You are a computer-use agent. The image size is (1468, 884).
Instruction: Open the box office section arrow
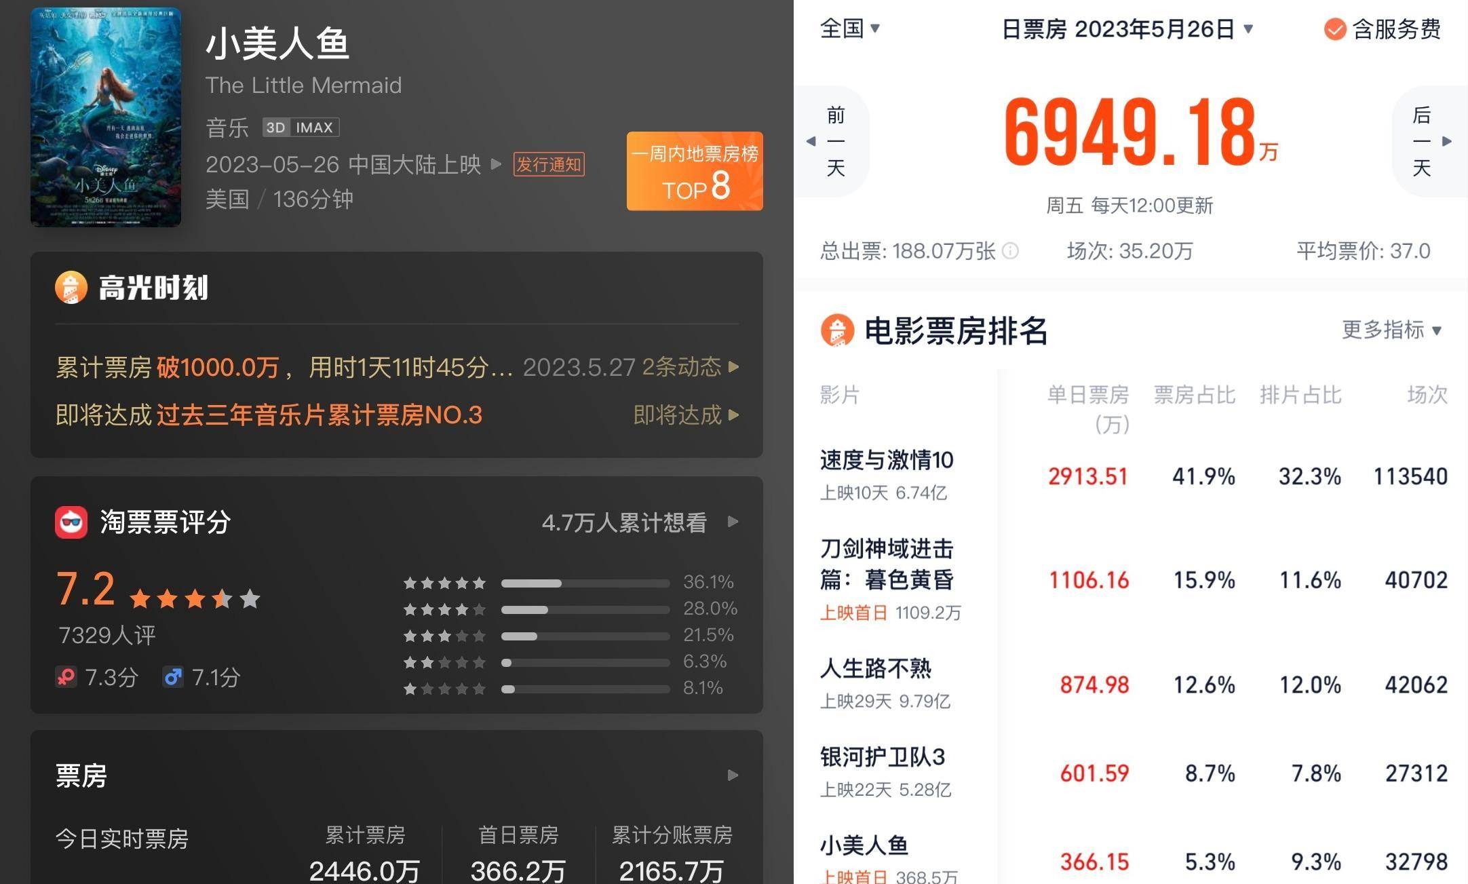[x=733, y=775]
